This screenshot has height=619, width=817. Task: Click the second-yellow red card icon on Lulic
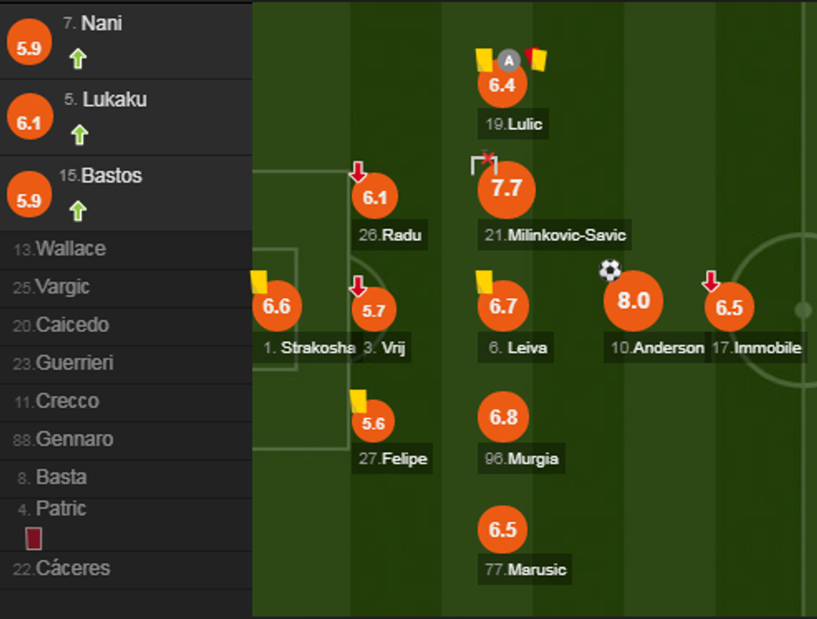click(535, 59)
